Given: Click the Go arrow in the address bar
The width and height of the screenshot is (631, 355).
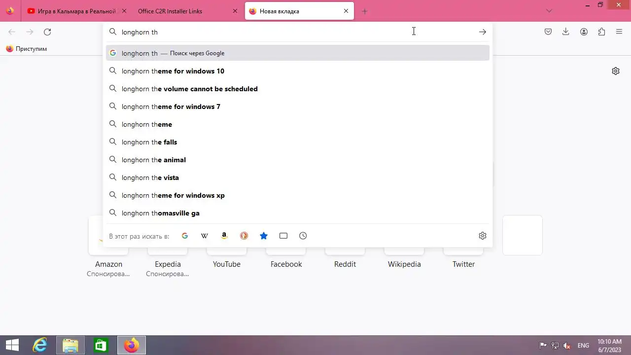Looking at the screenshot, I should 483,32.
